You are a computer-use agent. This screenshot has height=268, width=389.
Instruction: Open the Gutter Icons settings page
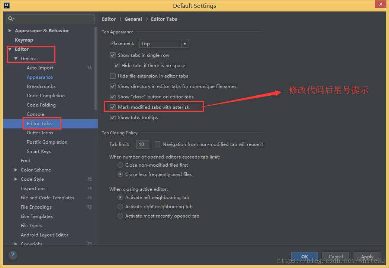click(x=40, y=133)
